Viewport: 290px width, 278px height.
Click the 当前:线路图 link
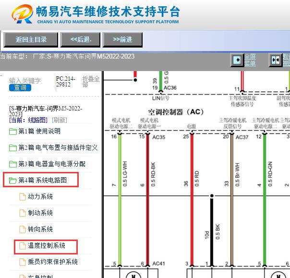click(x=28, y=120)
